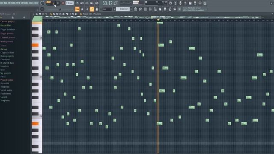Open the OPTIONS menu
This screenshot has height=154, width=274.
24,3
